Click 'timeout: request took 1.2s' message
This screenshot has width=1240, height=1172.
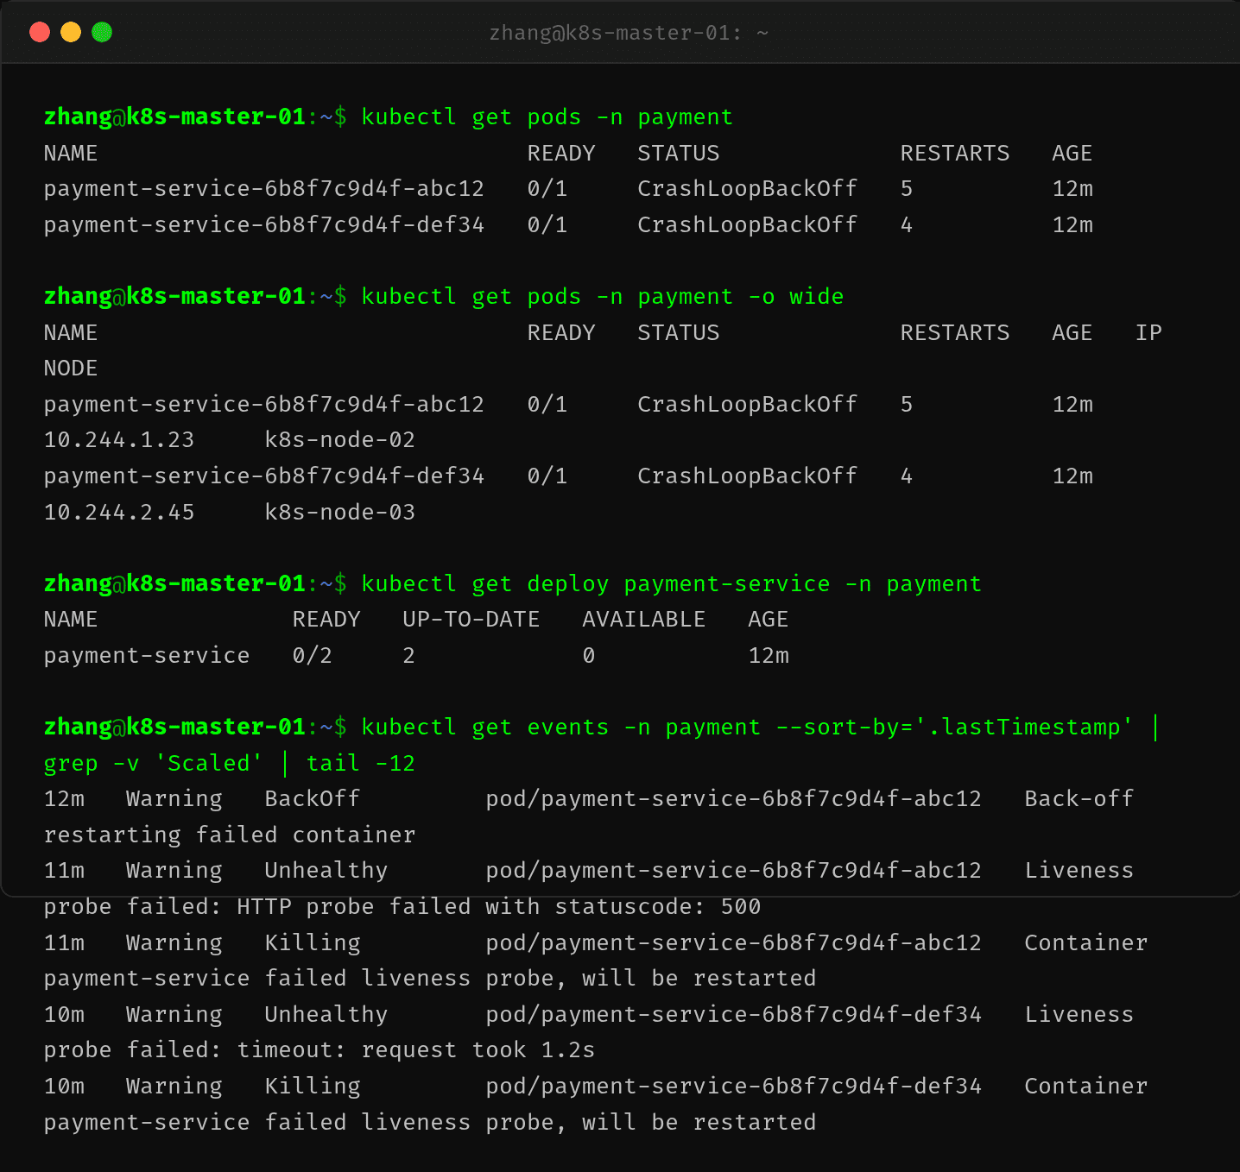415,1049
